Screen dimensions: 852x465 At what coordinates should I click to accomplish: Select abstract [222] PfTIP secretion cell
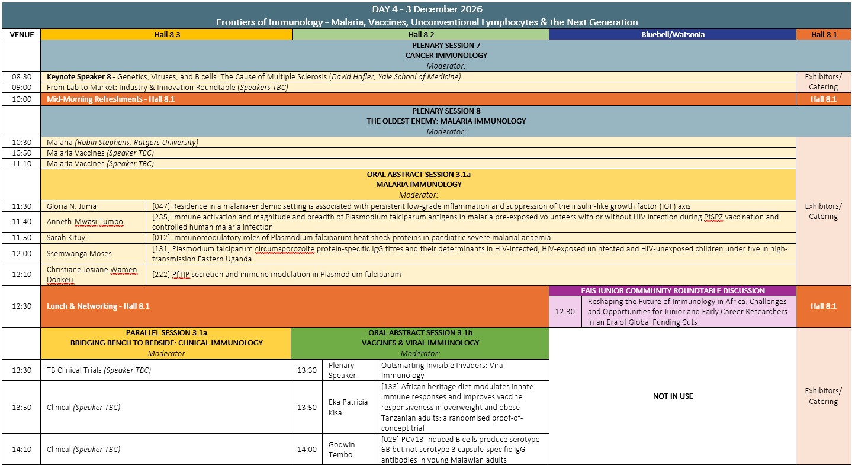(471, 275)
